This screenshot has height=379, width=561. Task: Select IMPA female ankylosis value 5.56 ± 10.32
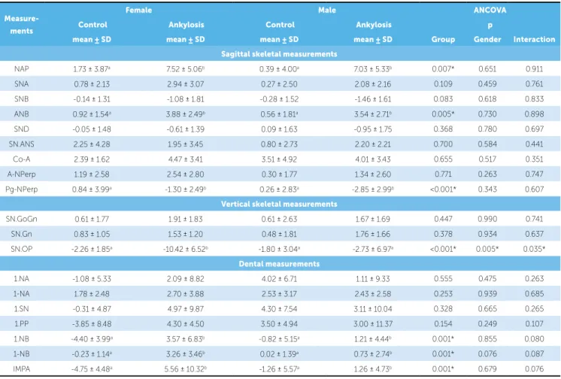click(185, 368)
